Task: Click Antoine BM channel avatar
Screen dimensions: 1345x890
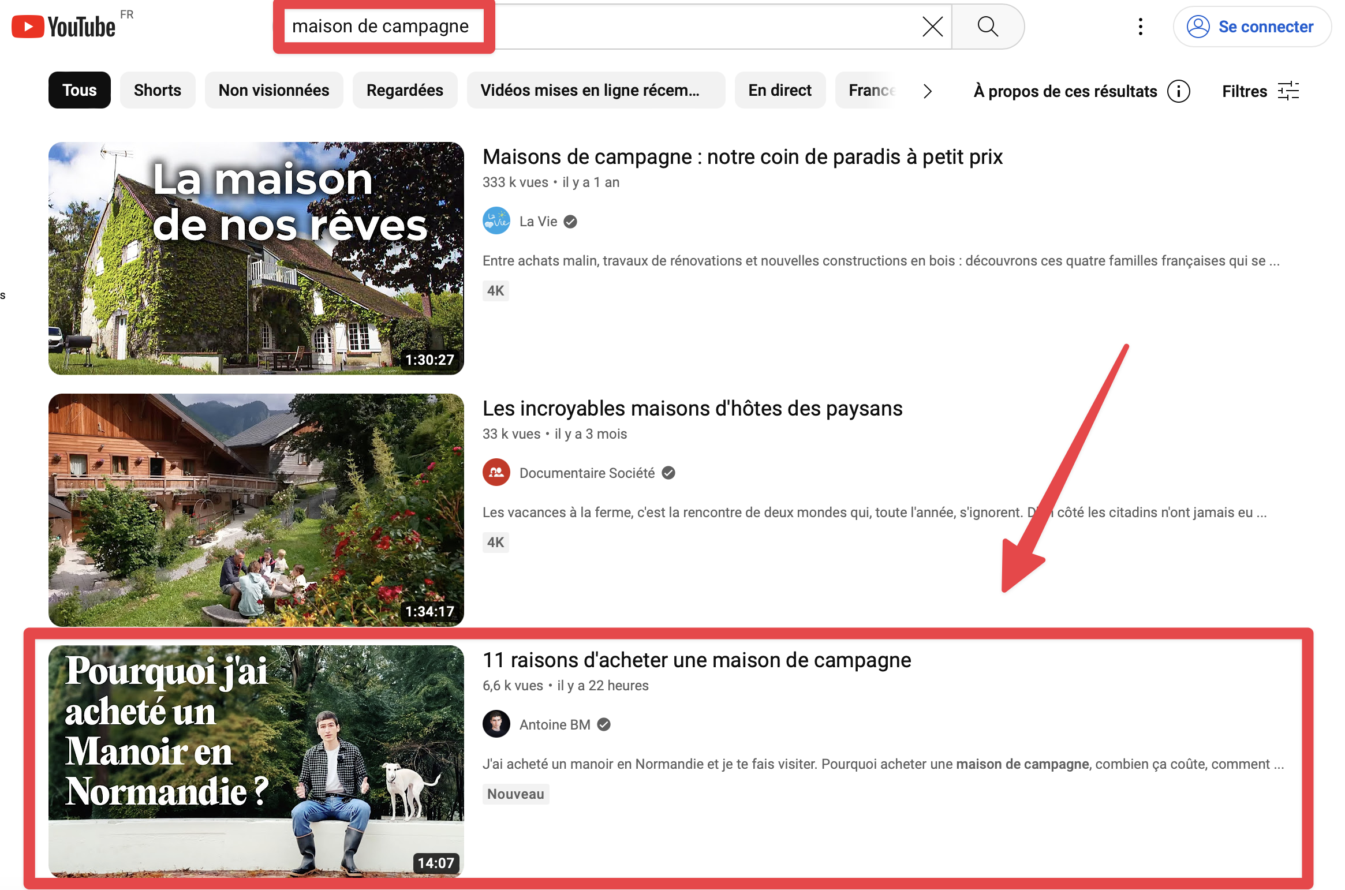Action: [496, 724]
